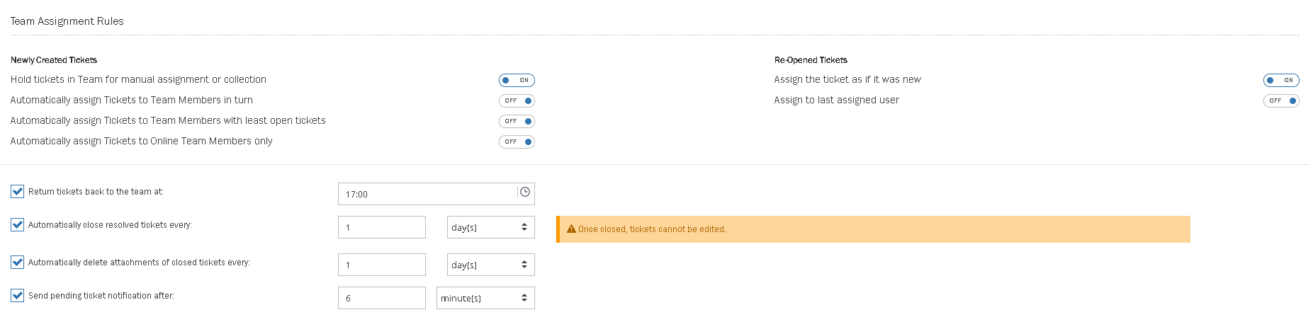The image size is (1313, 322).
Task: Enable assign Tickets to Online Team Members only
Action: [517, 142]
